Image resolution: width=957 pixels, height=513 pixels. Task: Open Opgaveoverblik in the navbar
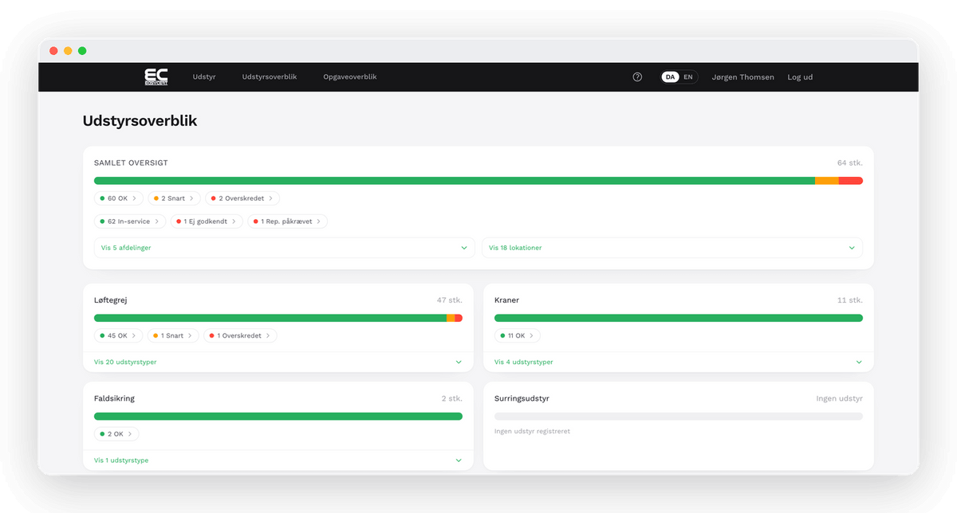pos(350,77)
